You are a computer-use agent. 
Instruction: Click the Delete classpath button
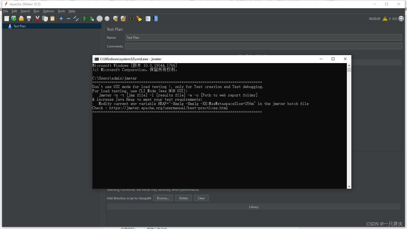click(183, 198)
